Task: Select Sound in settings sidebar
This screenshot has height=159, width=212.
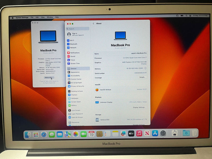Action: (x=71, y=56)
